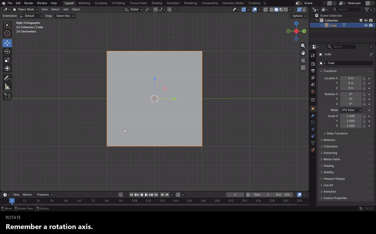Open the Drag Select Box dropdown
Screen dimensions: 376x234
[65, 16]
